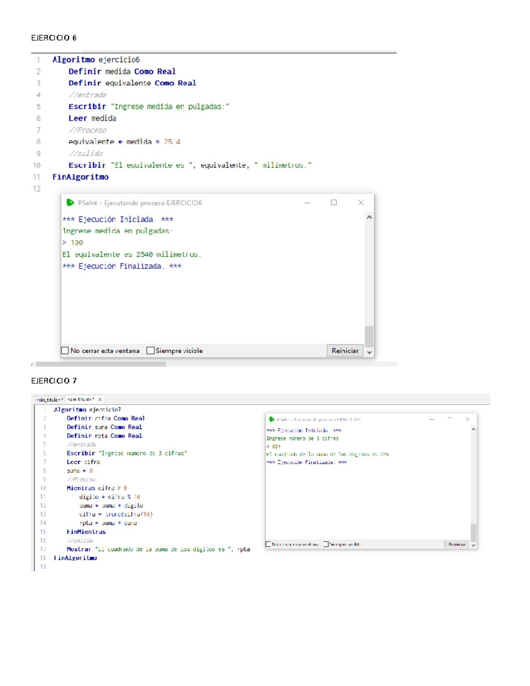The image size is (530, 686).
Task: Toggle Siempre visible checkbox in EJERCICIO6 window
Action: (151, 351)
